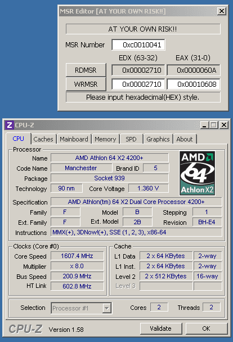This screenshot has width=233, height=342.
Task: Click the Brand ID value 5
Action: coord(156,168)
